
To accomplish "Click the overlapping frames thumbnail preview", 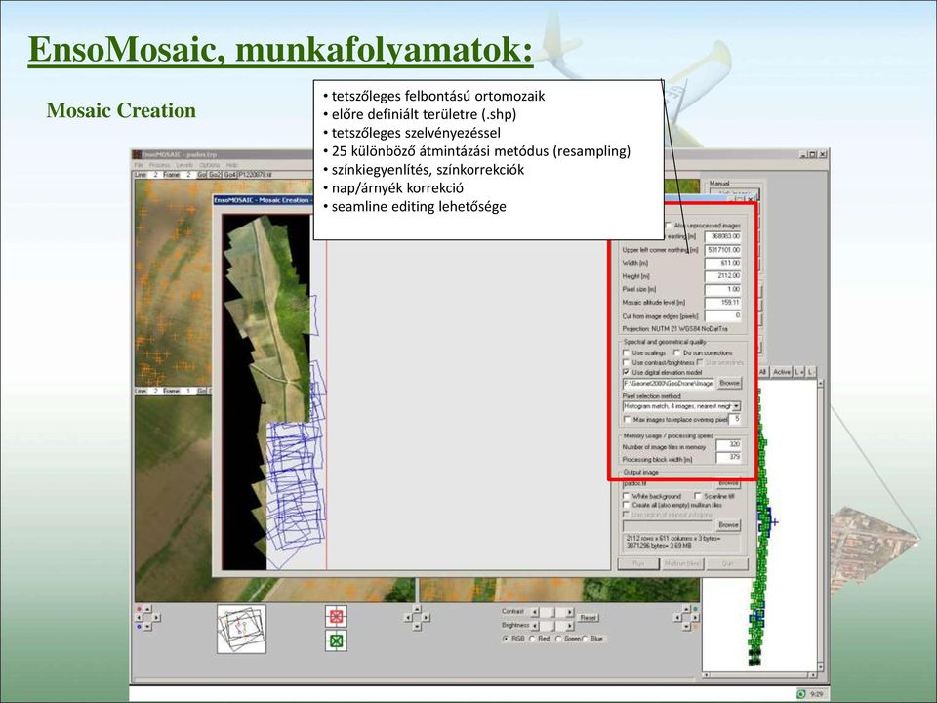I will click(x=241, y=629).
